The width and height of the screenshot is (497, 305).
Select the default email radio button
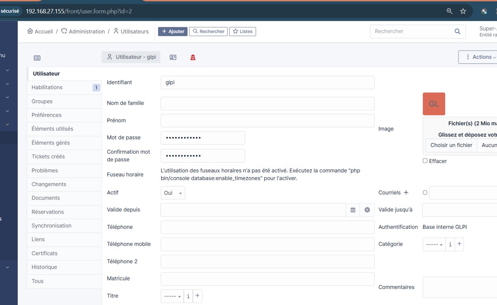(425, 192)
